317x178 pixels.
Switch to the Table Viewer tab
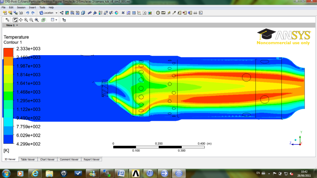(28, 159)
